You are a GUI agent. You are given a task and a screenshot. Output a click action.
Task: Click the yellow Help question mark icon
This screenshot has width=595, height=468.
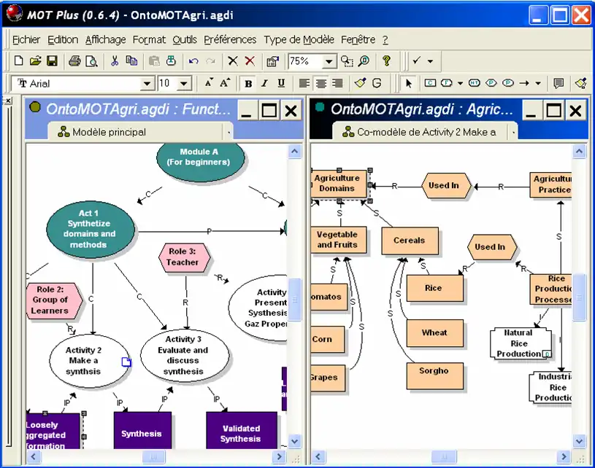pyautogui.click(x=387, y=61)
